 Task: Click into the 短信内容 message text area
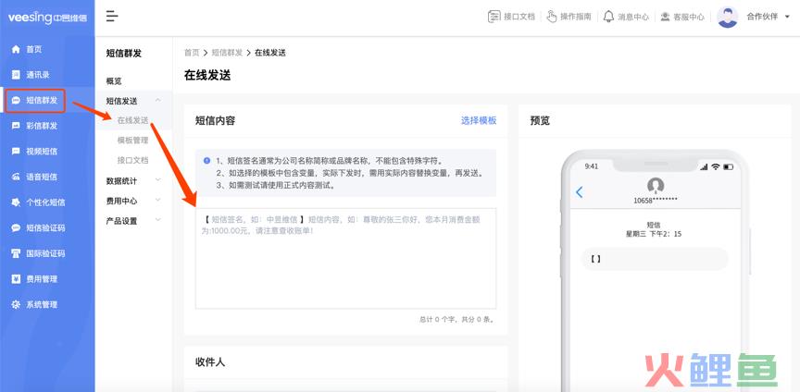(345, 258)
